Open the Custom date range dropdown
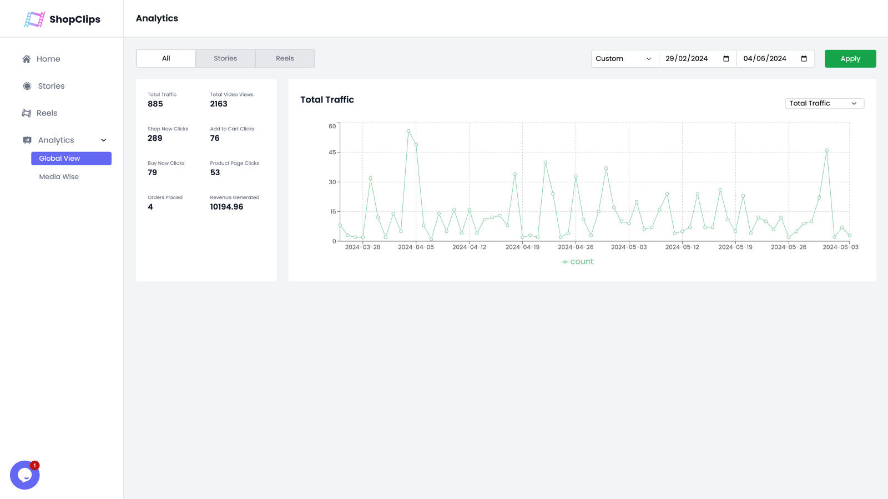The image size is (888, 499). tap(624, 58)
